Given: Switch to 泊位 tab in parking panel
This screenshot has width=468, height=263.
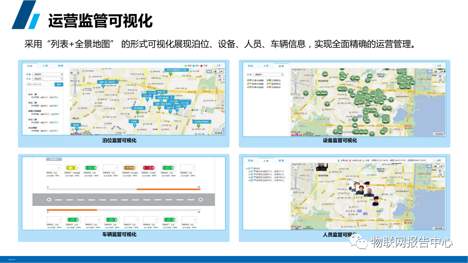Looking at the screenshot, I should pyautogui.click(x=30, y=66).
